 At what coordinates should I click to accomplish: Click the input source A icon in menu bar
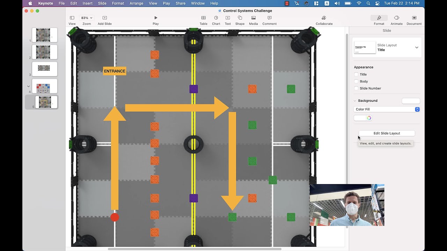327,3
